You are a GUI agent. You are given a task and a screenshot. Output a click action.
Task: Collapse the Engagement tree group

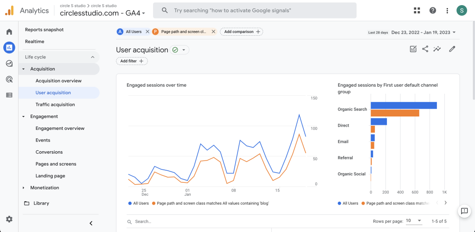point(24,116)
